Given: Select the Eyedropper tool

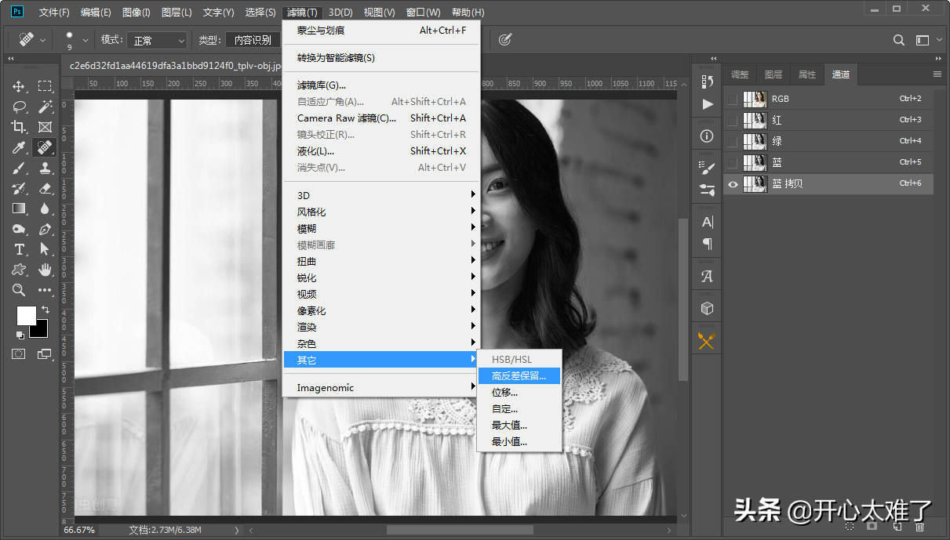Looking at the screenshot, I should tap(19, 147).
